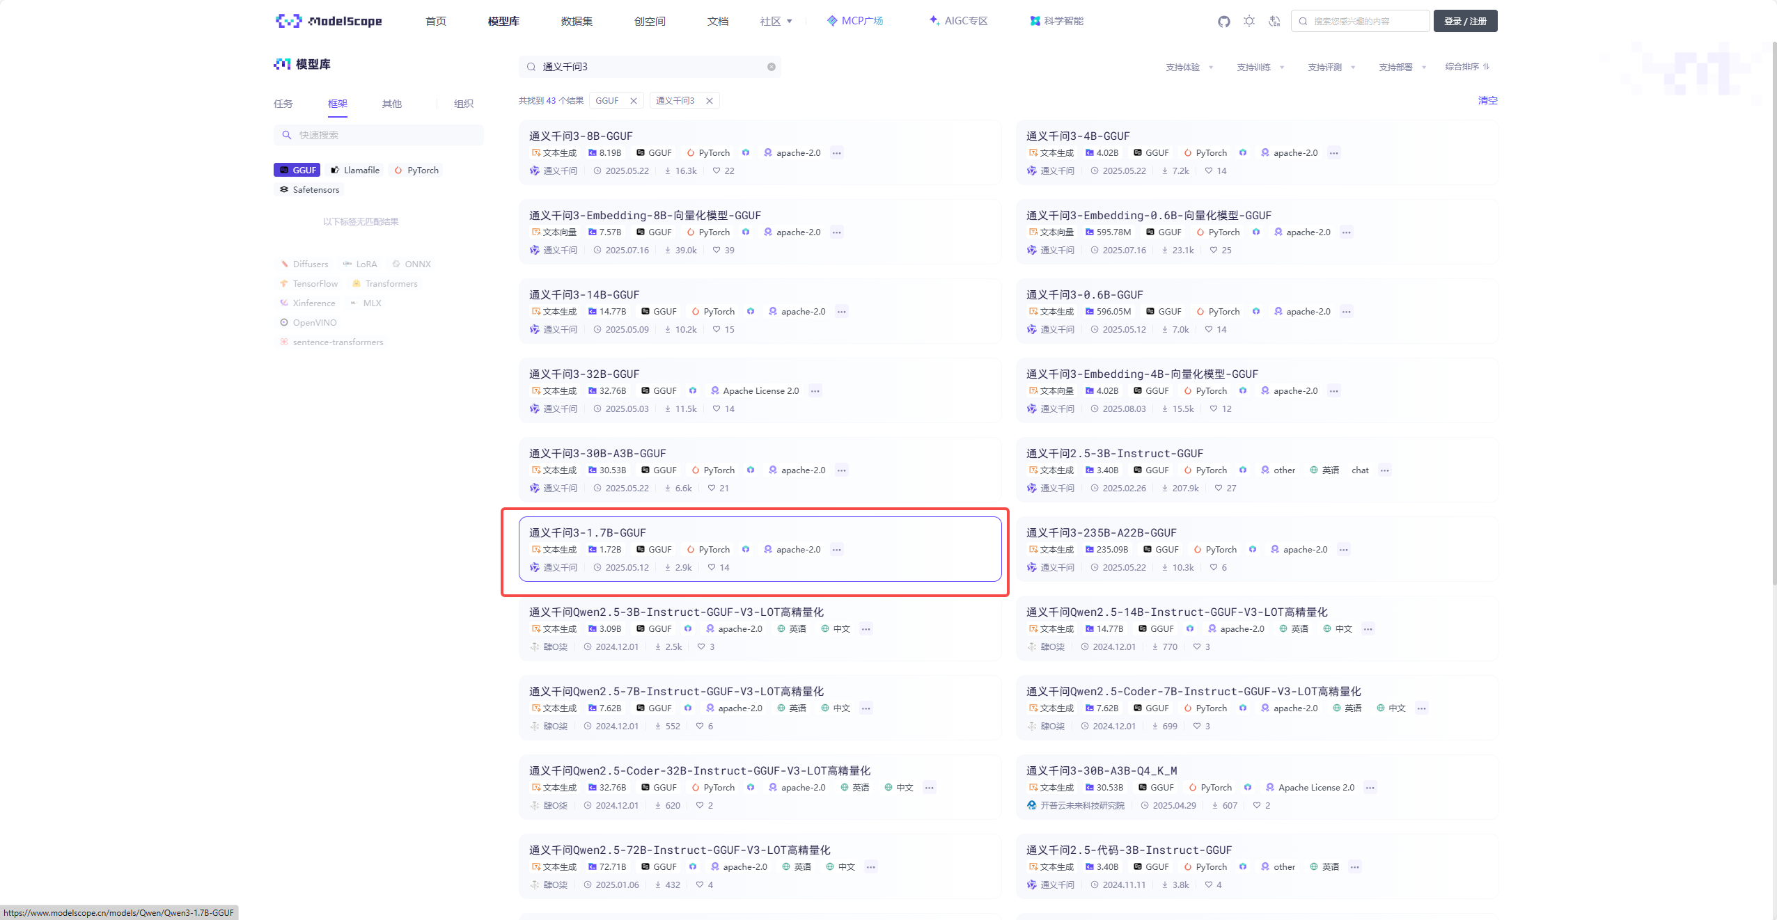Remove the 通义千问3 filter tag
The width and height of the screenshot is (1777, 920).
[x=710, y=101]
